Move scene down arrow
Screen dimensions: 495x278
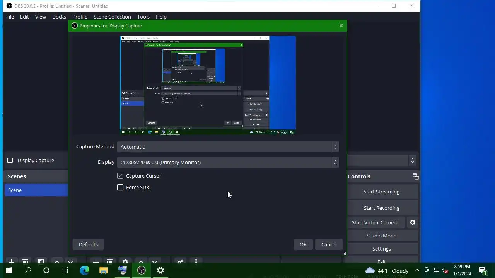(70, 261)
